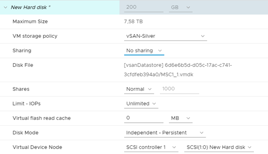Click the disk file path text
268x154 pixels.
[178, 70]
